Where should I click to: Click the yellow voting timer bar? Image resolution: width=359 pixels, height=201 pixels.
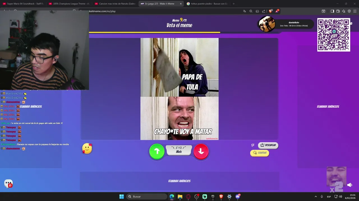point(155,32)
